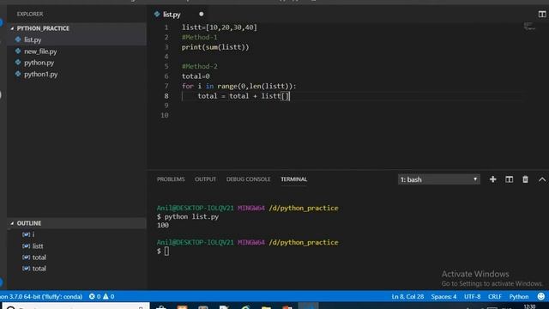Open the 1: bash terminal dropdown

(438, 179)
